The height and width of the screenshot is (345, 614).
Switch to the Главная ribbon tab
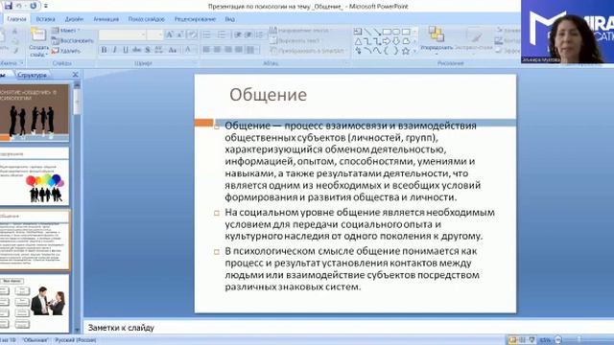coord(16,19)
